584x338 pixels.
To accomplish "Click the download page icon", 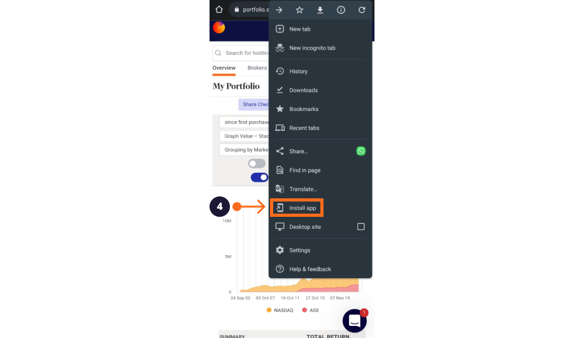I will coord(320,10).
